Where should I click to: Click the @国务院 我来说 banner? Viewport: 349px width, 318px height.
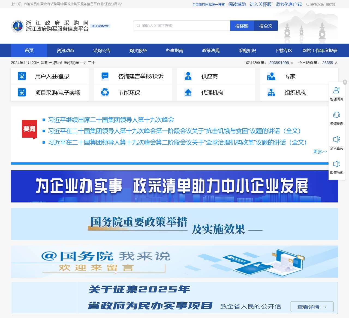coord(174,262)
